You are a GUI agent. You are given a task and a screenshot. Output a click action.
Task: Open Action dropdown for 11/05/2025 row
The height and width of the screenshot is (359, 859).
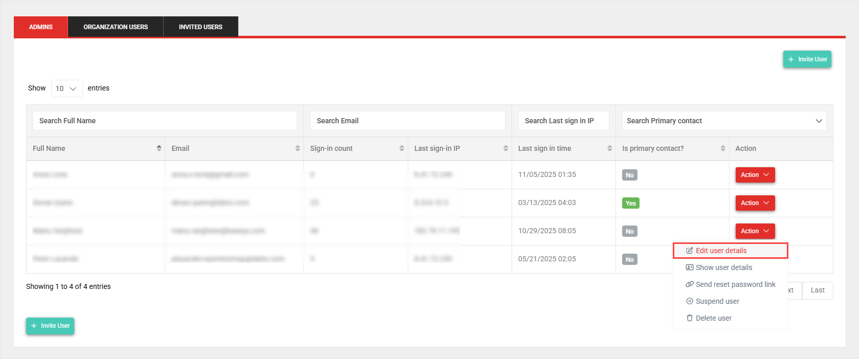pos(755,175)
